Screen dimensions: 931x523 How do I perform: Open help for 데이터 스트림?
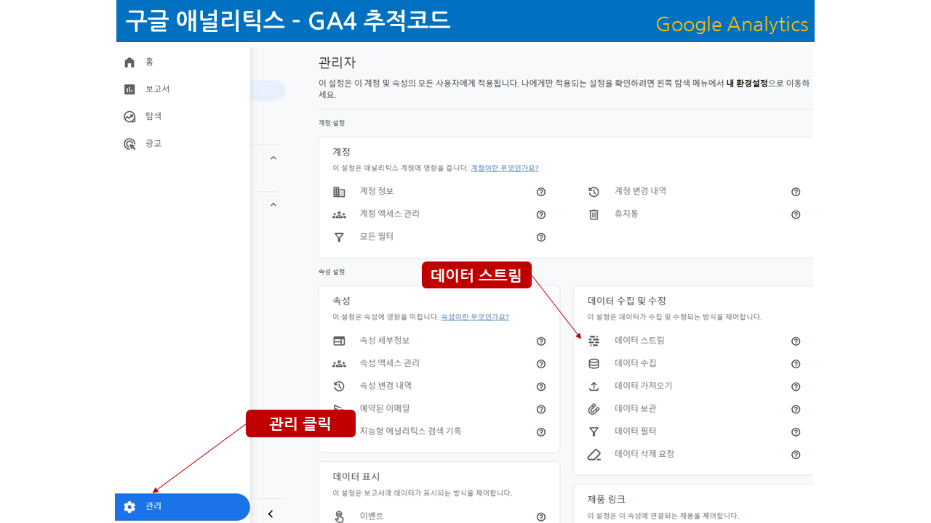(796, 341)
